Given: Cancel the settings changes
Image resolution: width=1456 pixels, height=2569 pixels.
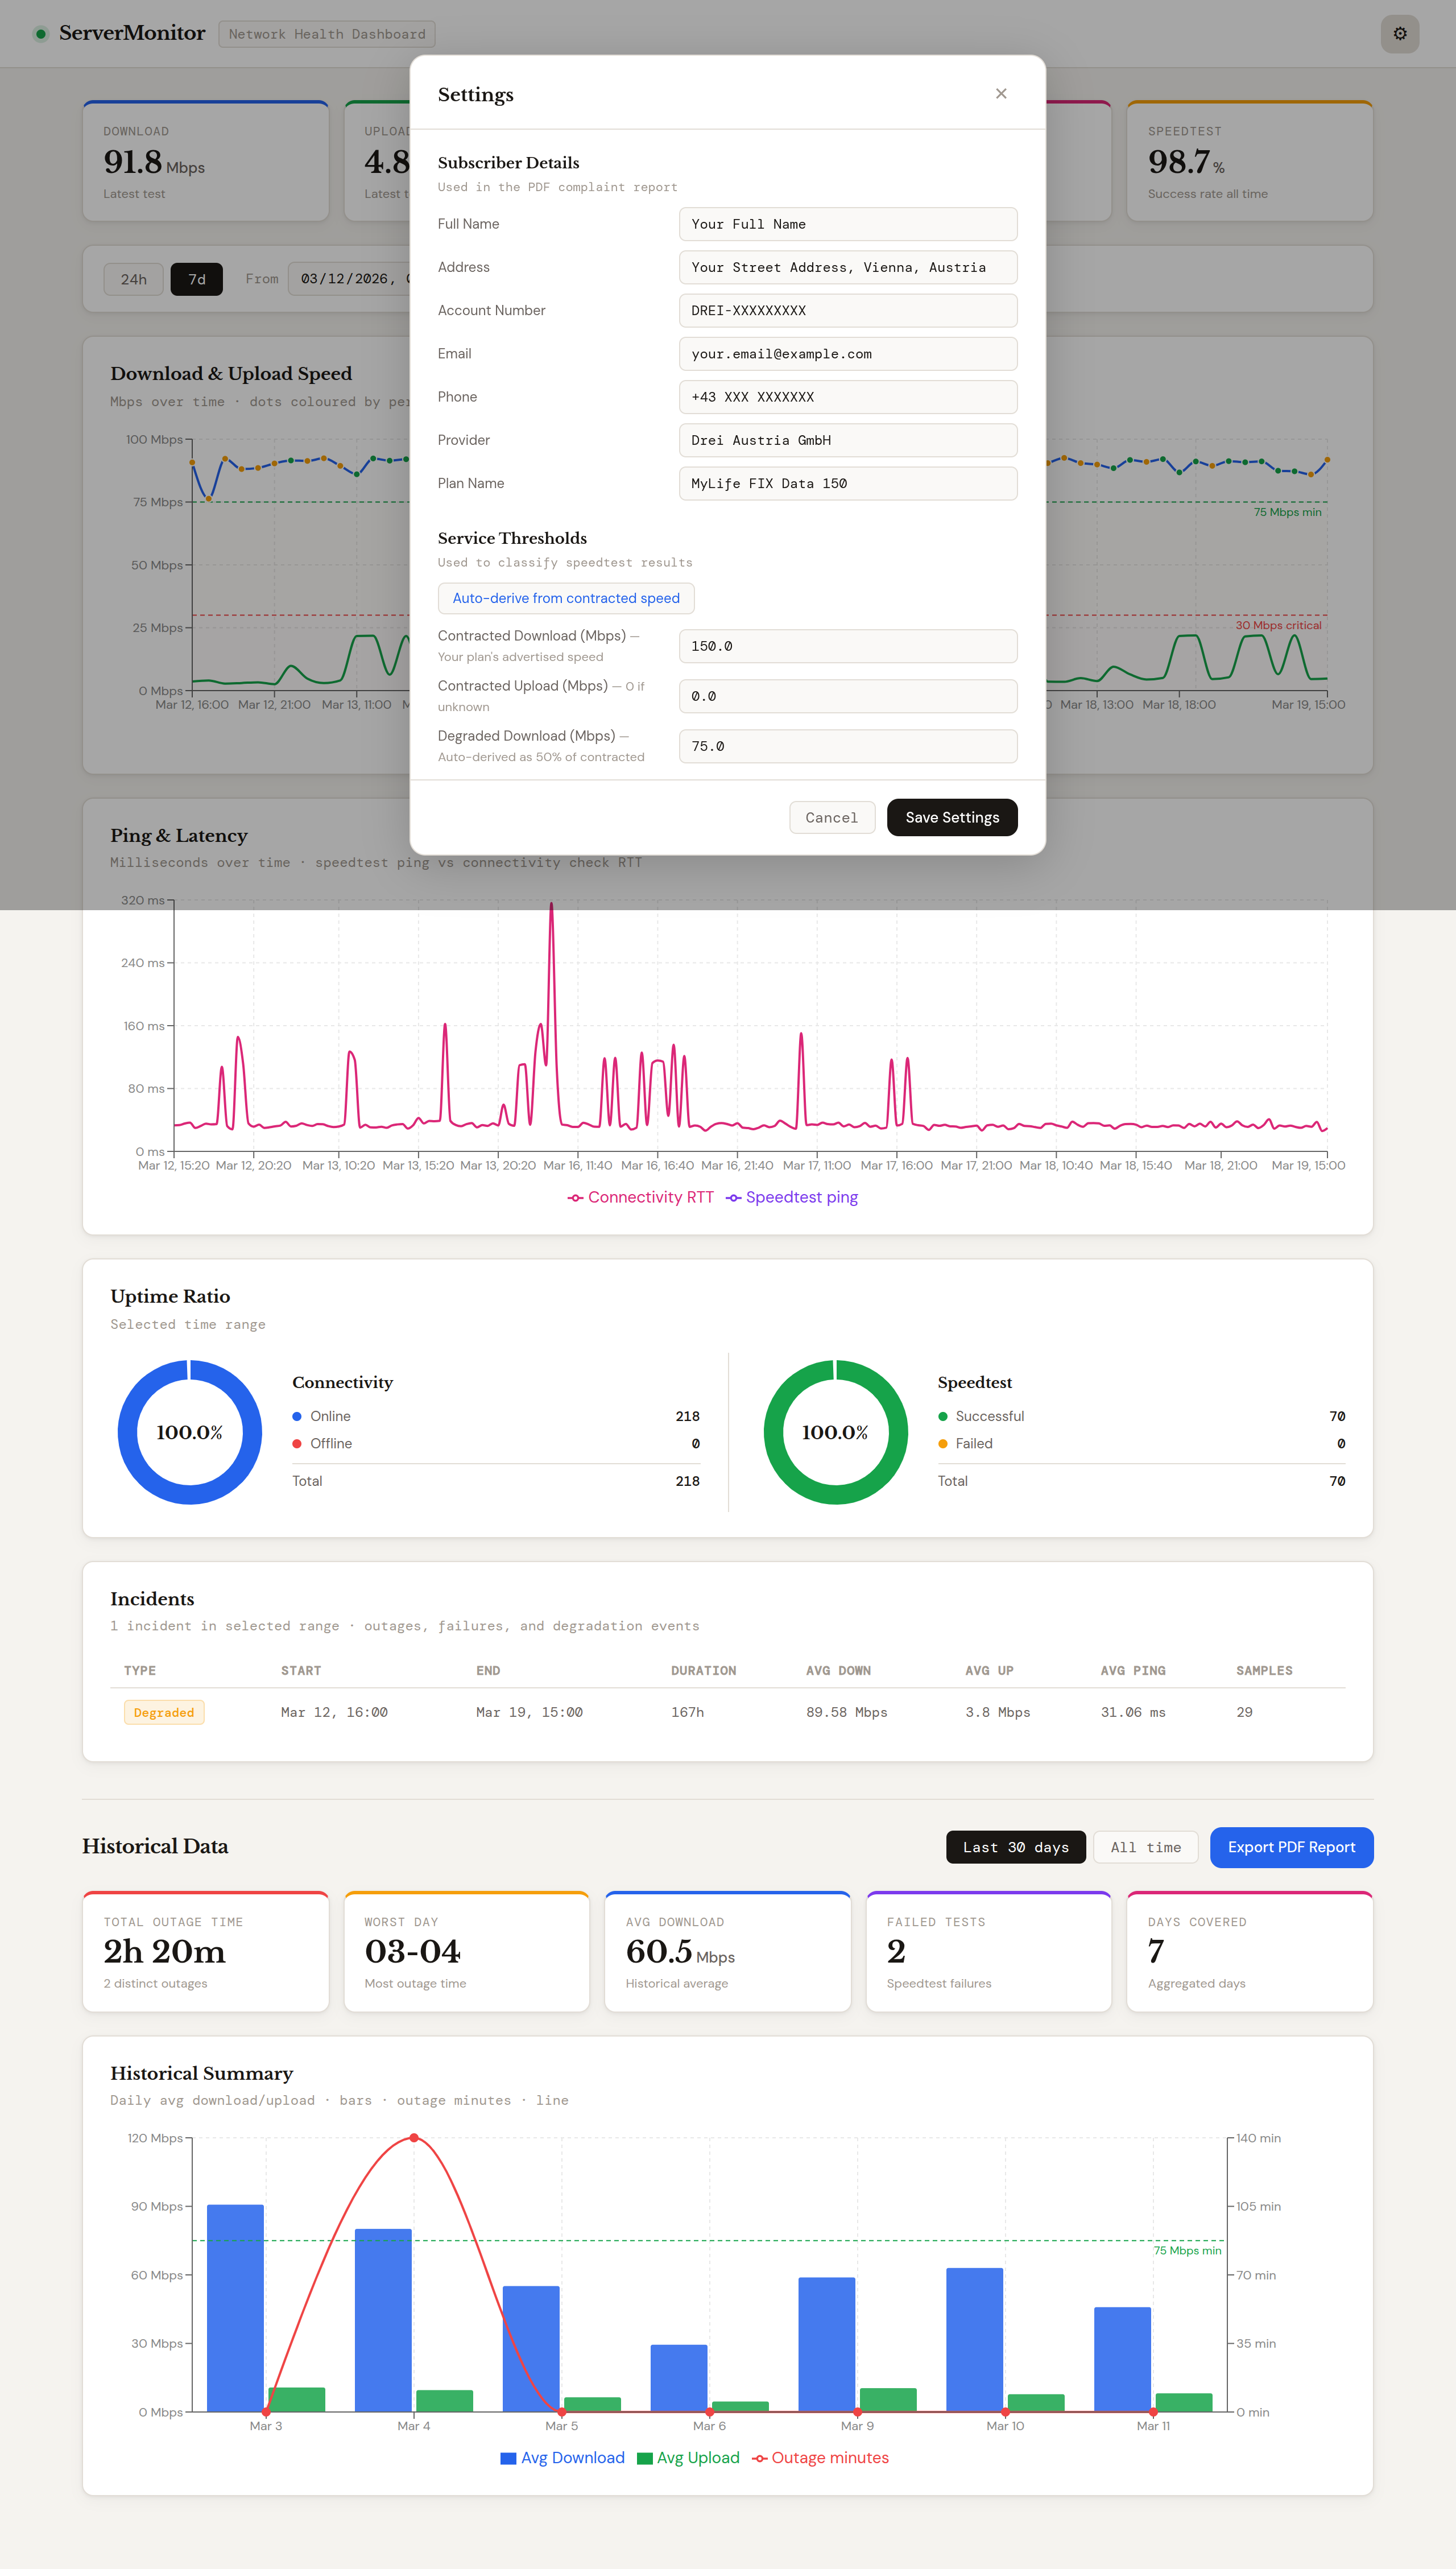Looking at the screenshot, I should pyautogui.click(x=832, y=817).
